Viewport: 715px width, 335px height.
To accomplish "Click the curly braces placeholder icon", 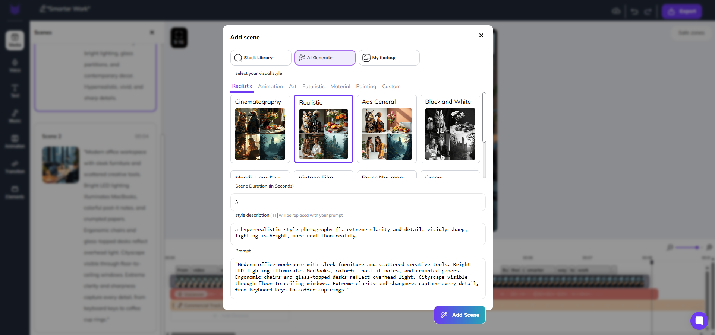I will pyautogui.click(x=274, y=216).
